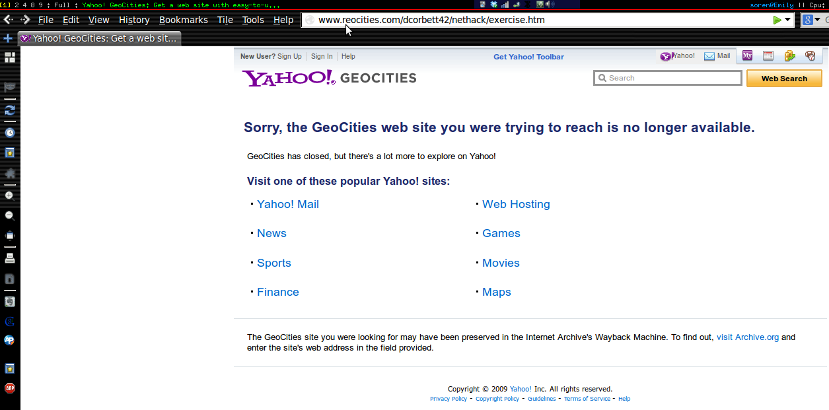Viewport: 829px width, 410px height.
Task: Click the Web Search button
Action: 784,79
